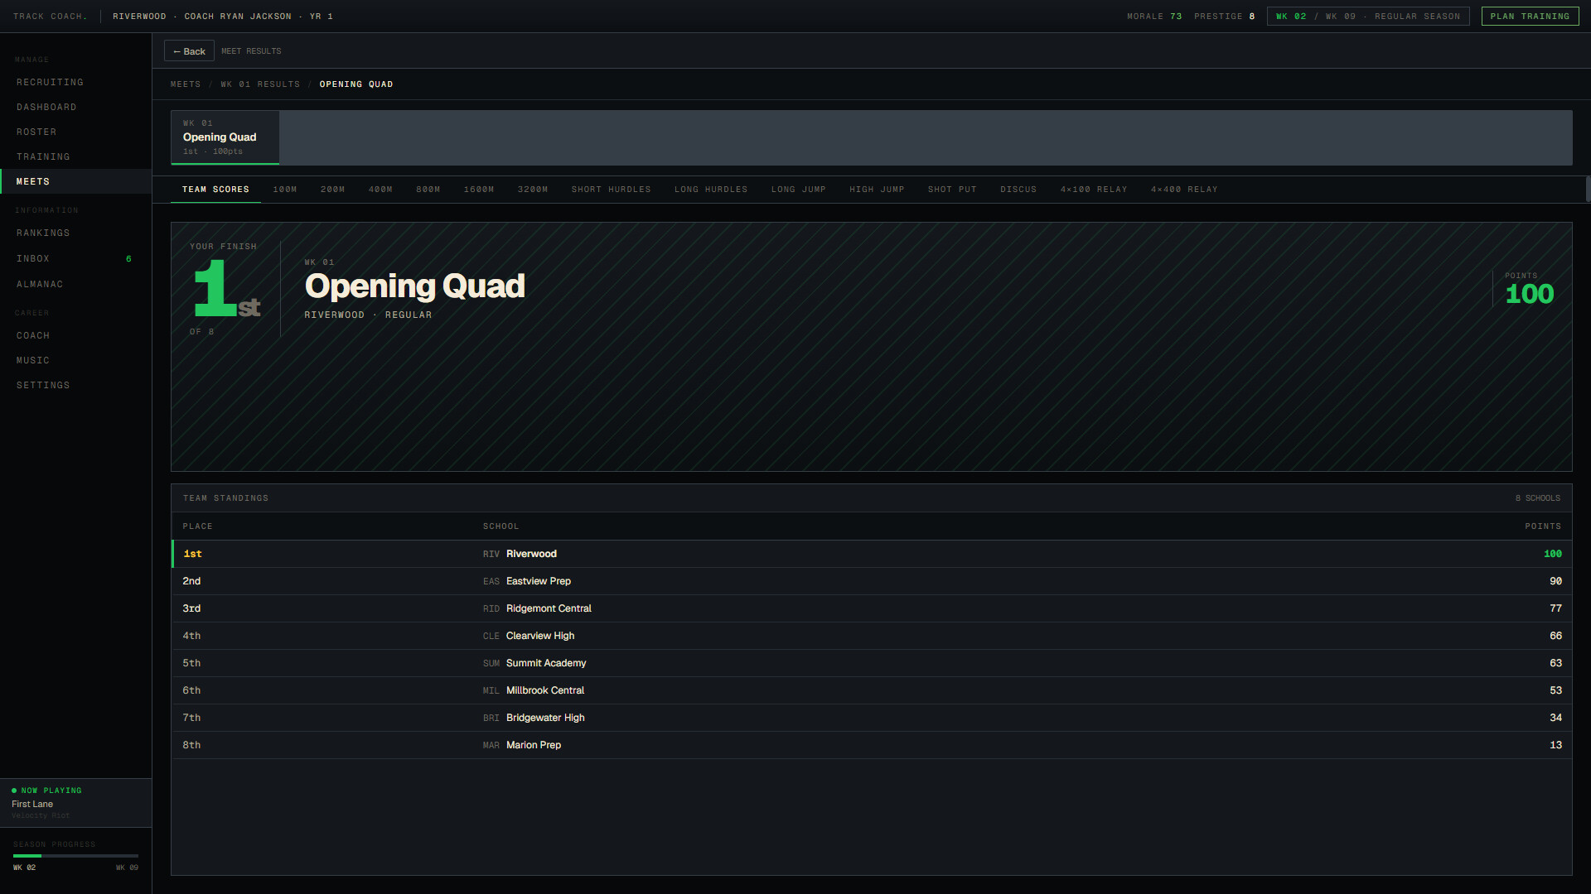This screenshot has width=1591, height=894.
Task: Click Meets breadcrumb link
Action: point(186,84)
